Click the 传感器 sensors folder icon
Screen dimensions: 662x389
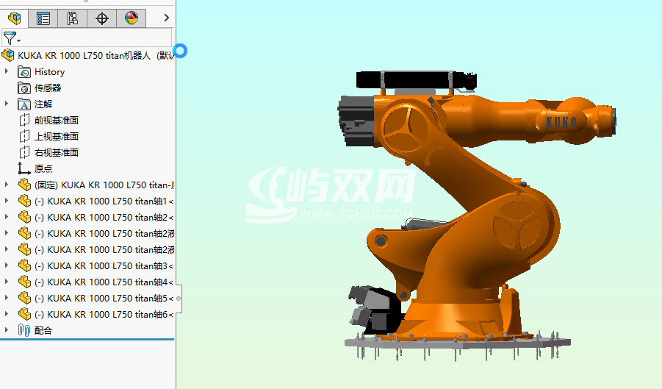click(24, 88)
